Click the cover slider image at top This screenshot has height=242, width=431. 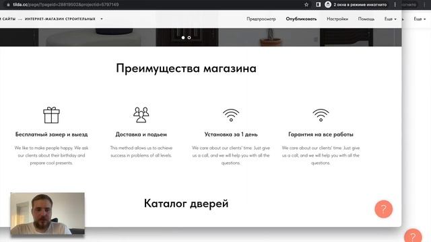pyautogui.click(x=201, y=37)
